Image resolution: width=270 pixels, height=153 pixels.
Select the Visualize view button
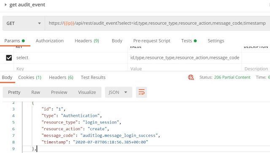coord(87,92)
